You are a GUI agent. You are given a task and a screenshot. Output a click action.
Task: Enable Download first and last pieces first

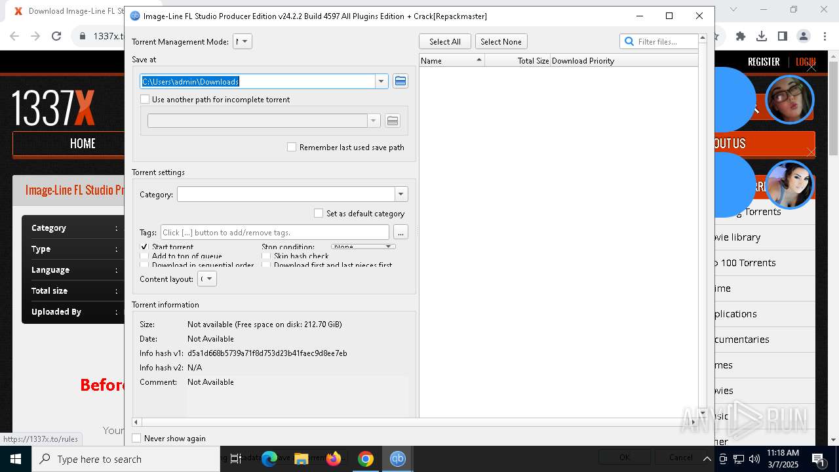click(266, 265)
